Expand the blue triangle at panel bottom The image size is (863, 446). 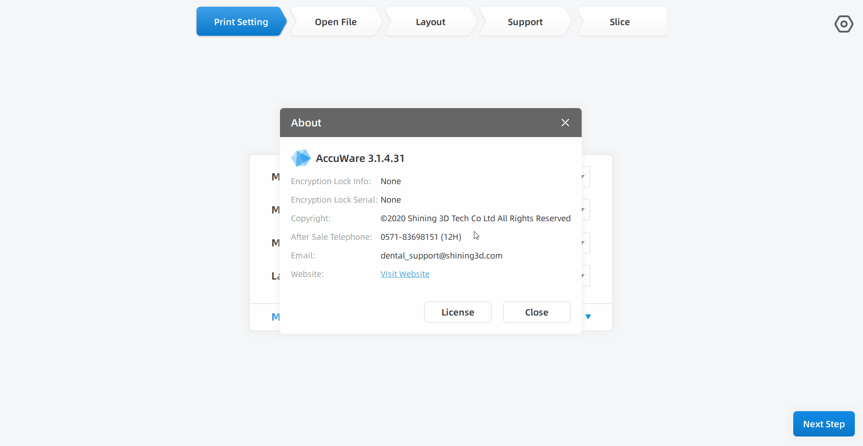pyautogui.click(x=588, y=317)
